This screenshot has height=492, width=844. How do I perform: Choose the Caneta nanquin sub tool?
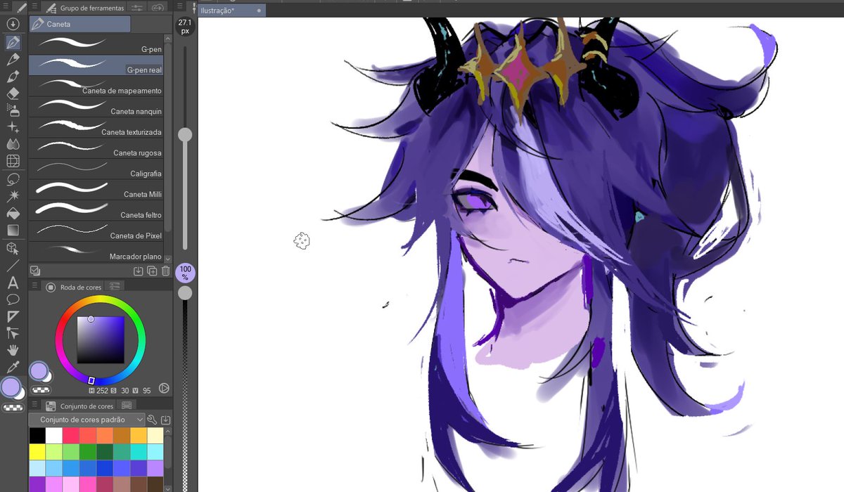click(x=96, y=106)
